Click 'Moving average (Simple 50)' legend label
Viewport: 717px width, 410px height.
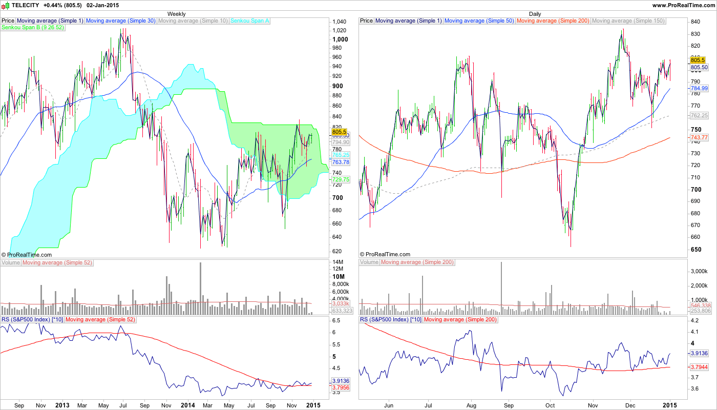point(480,21)
